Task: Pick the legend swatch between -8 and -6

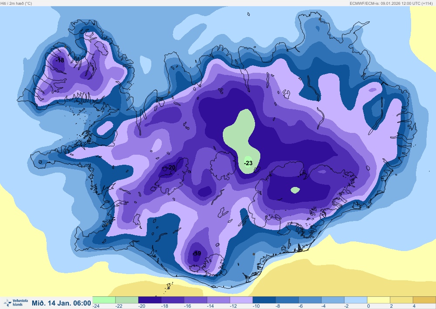Action: (287, 300)
